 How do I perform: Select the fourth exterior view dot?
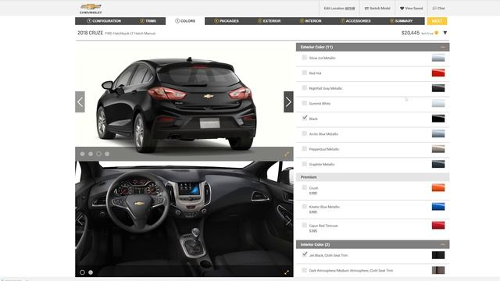point(107,154)
